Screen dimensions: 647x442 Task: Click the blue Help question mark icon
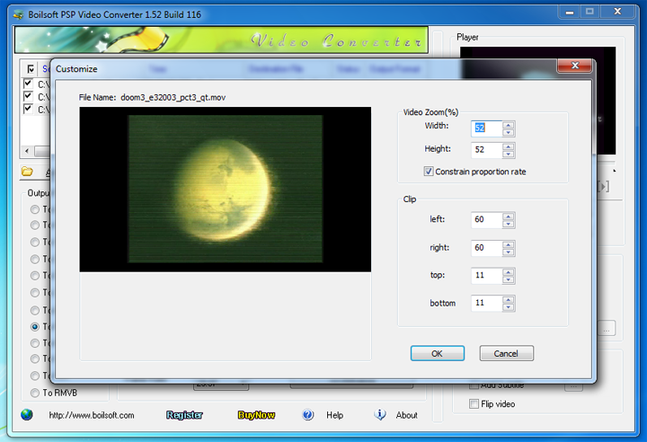click(308, 415)
